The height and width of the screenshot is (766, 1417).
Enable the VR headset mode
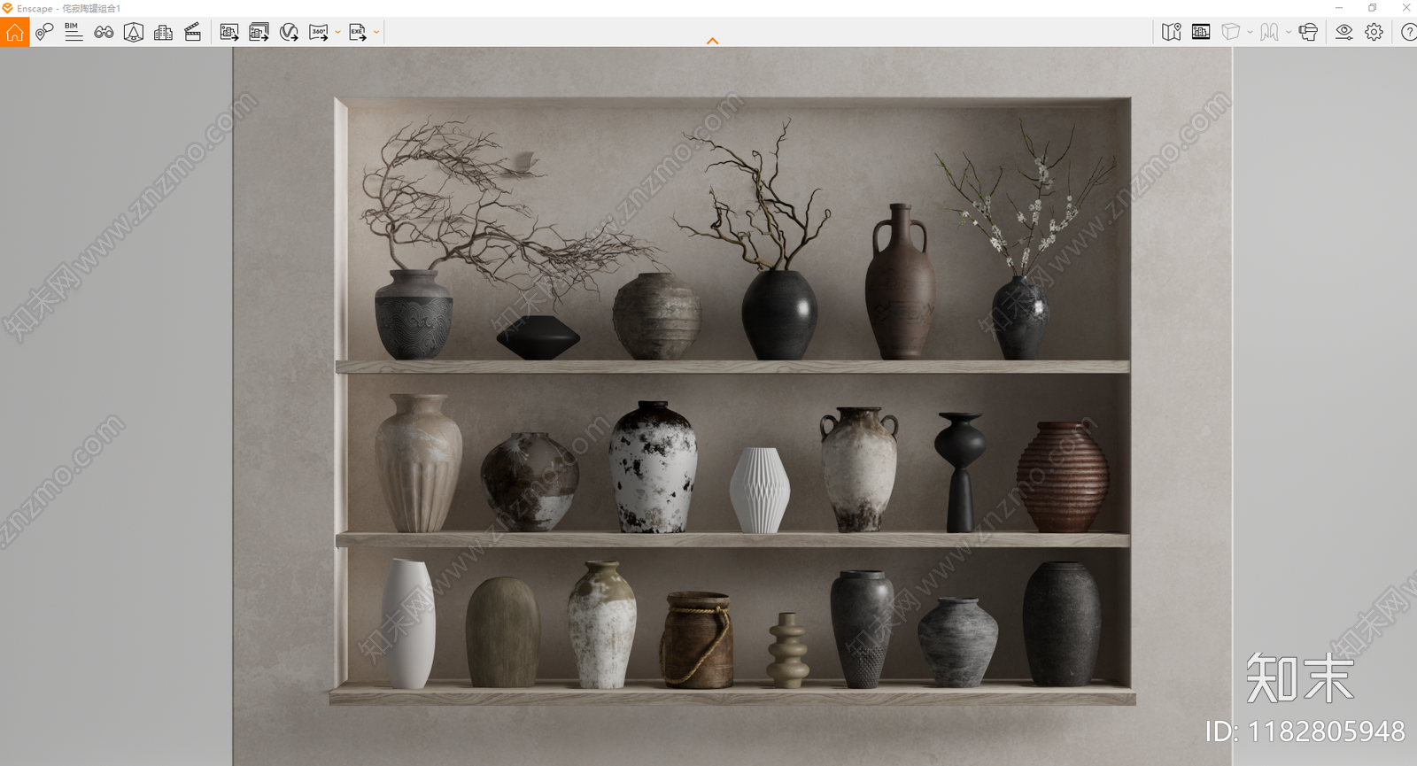1308,33
